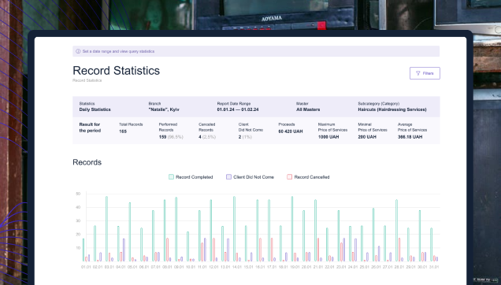The width and height of the screenshot is (501, 285).
Task: Select the All Masters value
Action: point(308,109)
